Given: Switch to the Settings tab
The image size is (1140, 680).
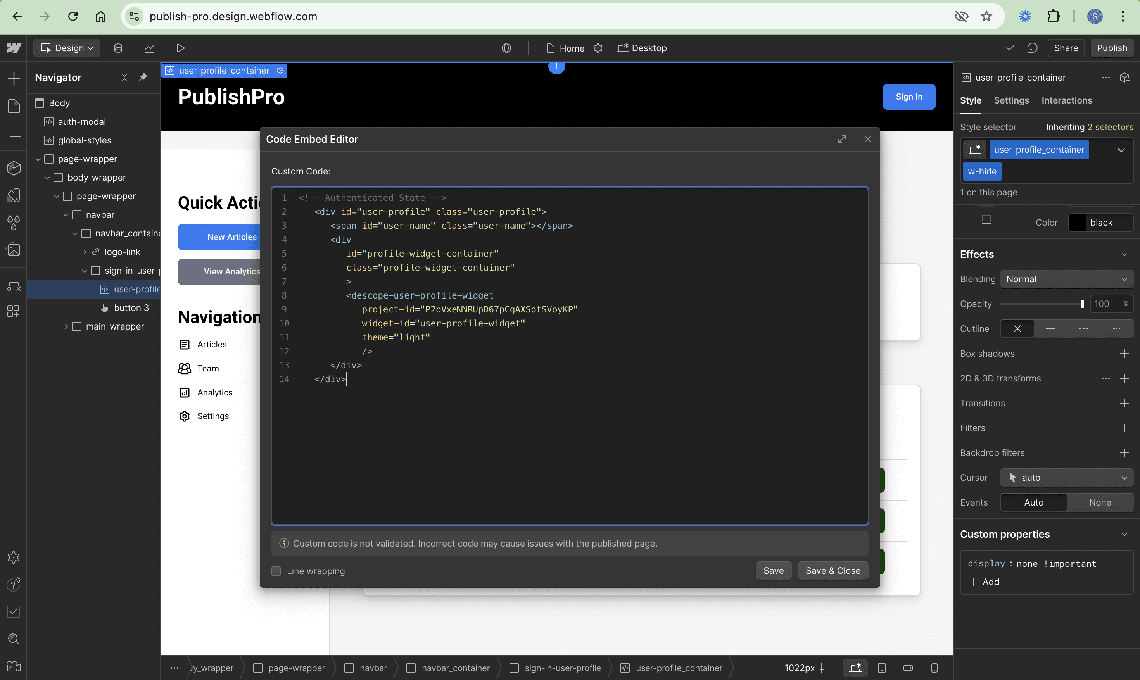Looking at the screenshot, I should 1011,100.
